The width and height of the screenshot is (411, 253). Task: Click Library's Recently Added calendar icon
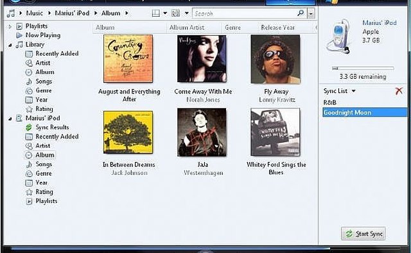(x=29, y=54)
